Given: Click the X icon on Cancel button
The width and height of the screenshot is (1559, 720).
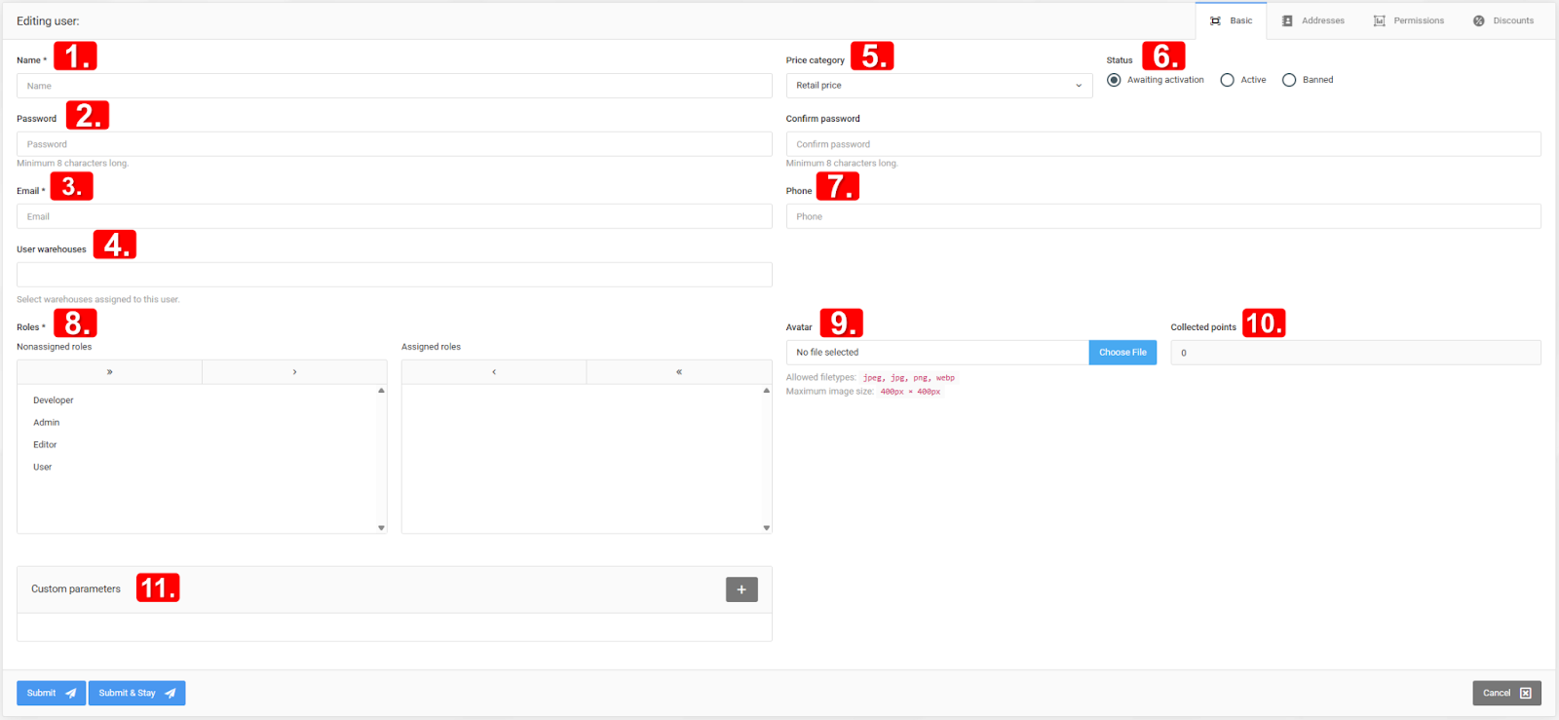Looking at the screenshot, I should coord(1526,694).
